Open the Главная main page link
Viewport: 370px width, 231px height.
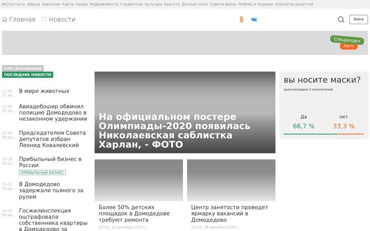click(x=22, y=20)
